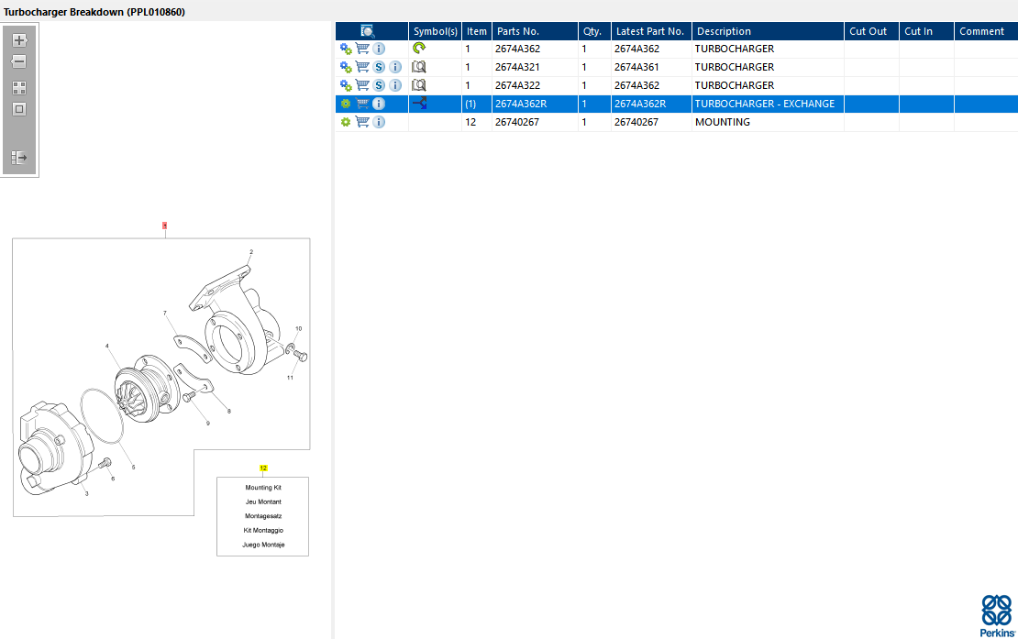Click the S supersession icon for 2674A322

coord(379,85)
